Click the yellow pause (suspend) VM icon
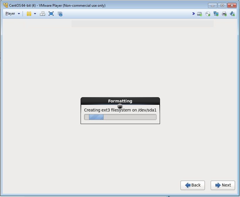The image size is (240, 197). click(x=29, y=14)
